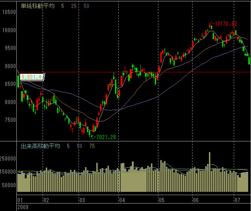Viewport: 251px width, 211px height.
Task: Click month 05 on the time axis
Action: (x=162, y=200)
